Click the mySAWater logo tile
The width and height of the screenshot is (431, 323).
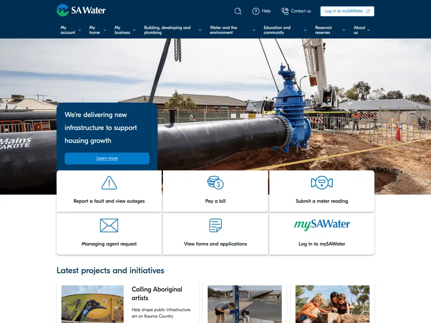pyautogui.click(x=322, y=224)
